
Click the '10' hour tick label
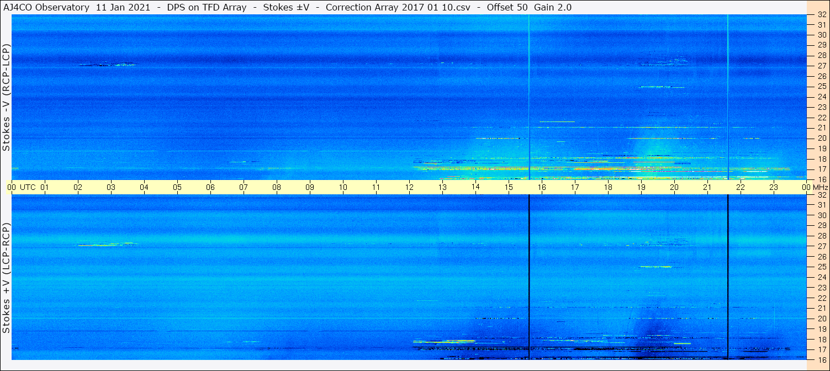(x=343, y=187)
